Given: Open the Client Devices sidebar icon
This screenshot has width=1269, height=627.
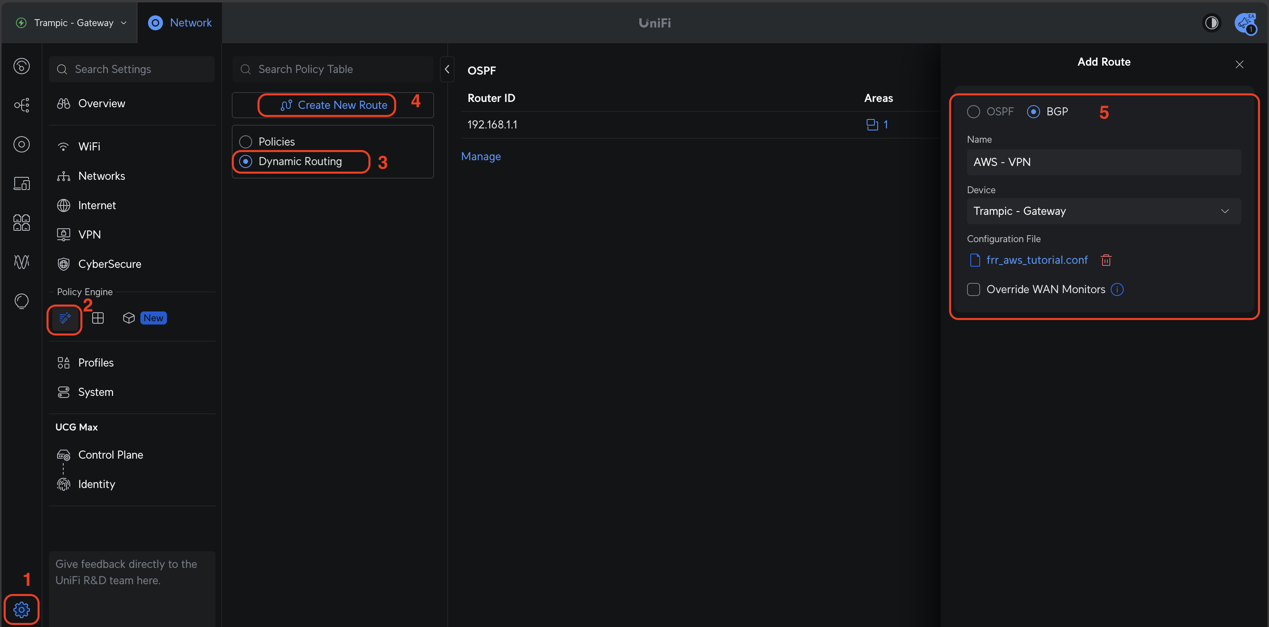Looking at the screenshot, I should 21,183.
